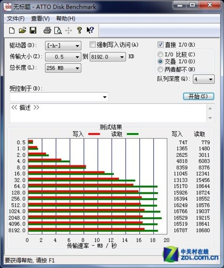Screen dimensions: 224x268
Task: Click the read value 19215
Action: (203, 218)
